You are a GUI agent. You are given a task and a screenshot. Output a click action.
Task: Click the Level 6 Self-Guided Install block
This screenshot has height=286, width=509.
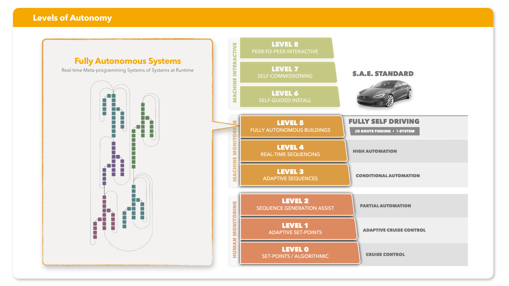click(x=290, y=97)
